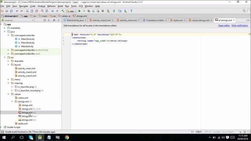Viewport: 251px width, 141px height.
Task: Click the demoproject breadcrumb
Action: click(10, 16)
